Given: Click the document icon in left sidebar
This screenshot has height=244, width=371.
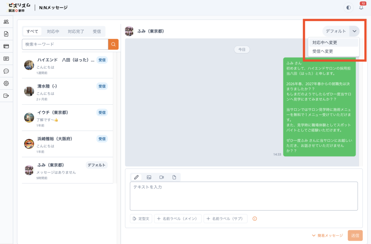Looking at the screenshot, I should click(x=6, y=34).
